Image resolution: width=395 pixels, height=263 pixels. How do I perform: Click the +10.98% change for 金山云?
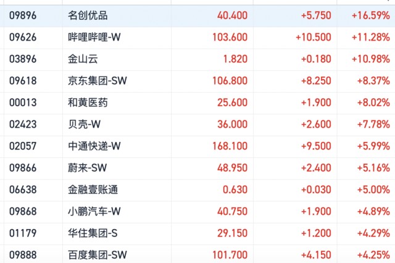(370, 59)
